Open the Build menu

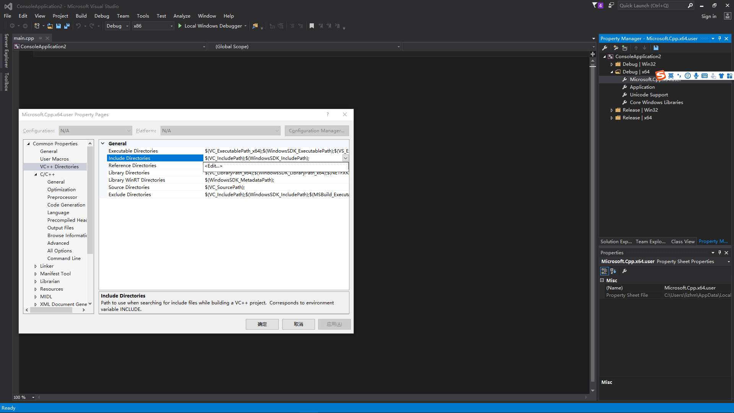[81, 16]
